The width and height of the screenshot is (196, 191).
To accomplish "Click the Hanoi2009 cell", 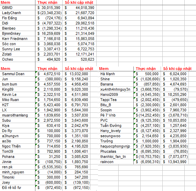I will point(116,94).
